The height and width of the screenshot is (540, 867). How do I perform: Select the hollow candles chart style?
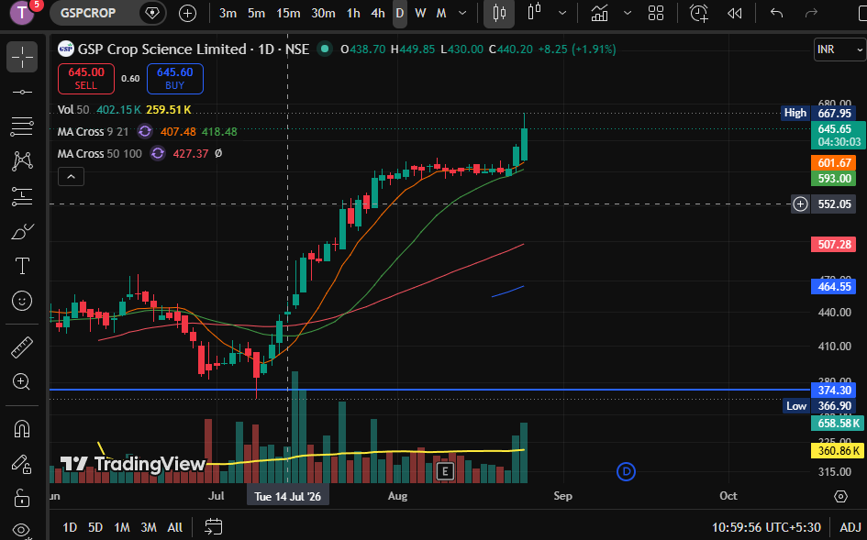tap(534, 12)
